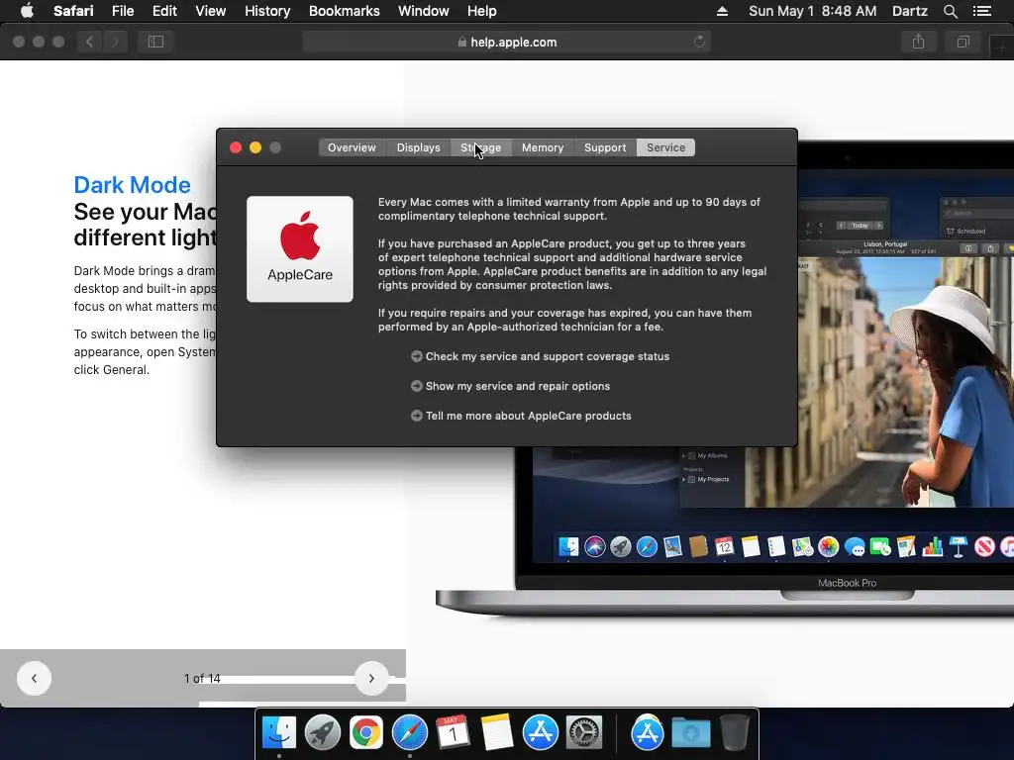The image size is (1014, 760).
Task: Switch to the Overview tab
Action: [x=352, y=147]
